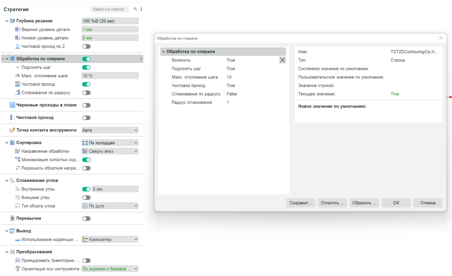This screenshot has height=276, width=452.
Task: Click the search magnifier icon beside Select cut method
Action: click(135, 9)
